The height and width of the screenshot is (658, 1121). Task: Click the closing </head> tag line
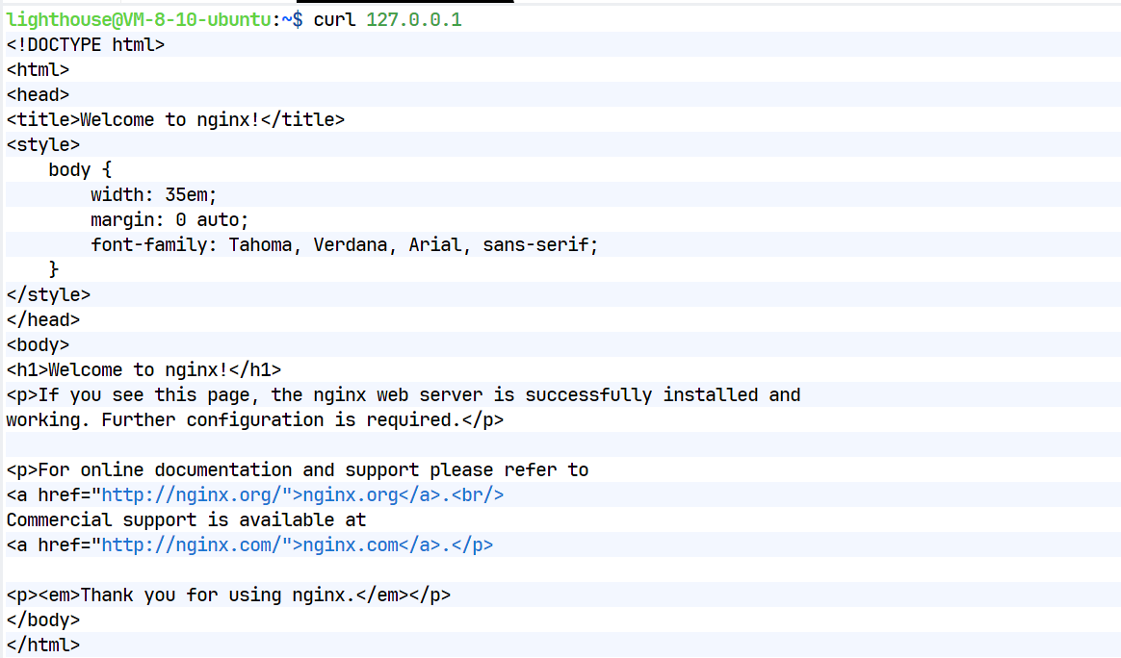tap(43, 320)
